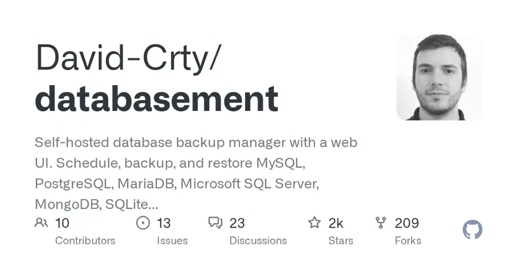Click the discussions speech bubbles icon
Image resolution: width=517 pixels, height=258 pixels.
[x=216, y=223]
